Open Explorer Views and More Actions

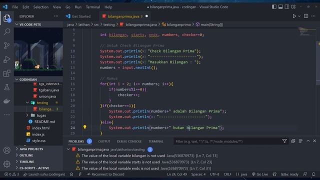pos(56,16)
